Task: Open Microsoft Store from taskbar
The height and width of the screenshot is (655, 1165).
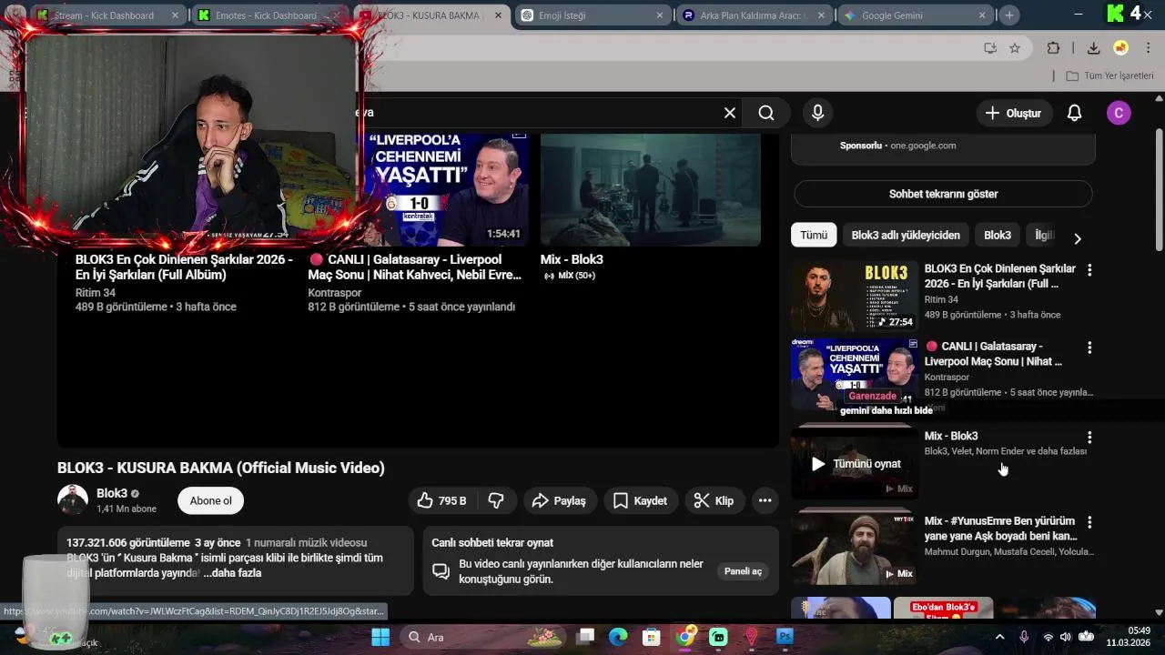Action: [x=651, y=637]
